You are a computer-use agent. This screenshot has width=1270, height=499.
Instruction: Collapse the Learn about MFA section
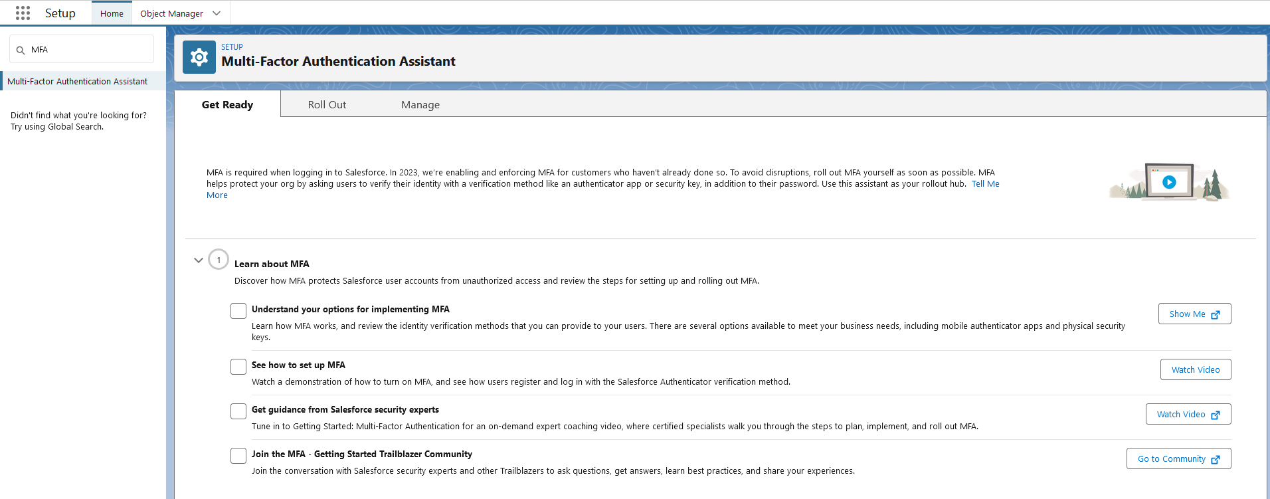pos(198,260)
